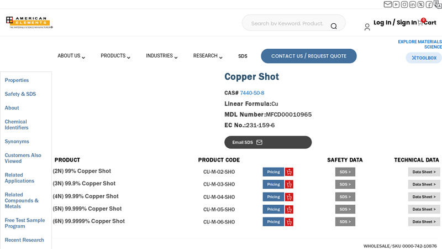This screenshot has width=442, height=249.
Task: Click Pricing for (2N) 99% Copper Shot
Action: 273,172
